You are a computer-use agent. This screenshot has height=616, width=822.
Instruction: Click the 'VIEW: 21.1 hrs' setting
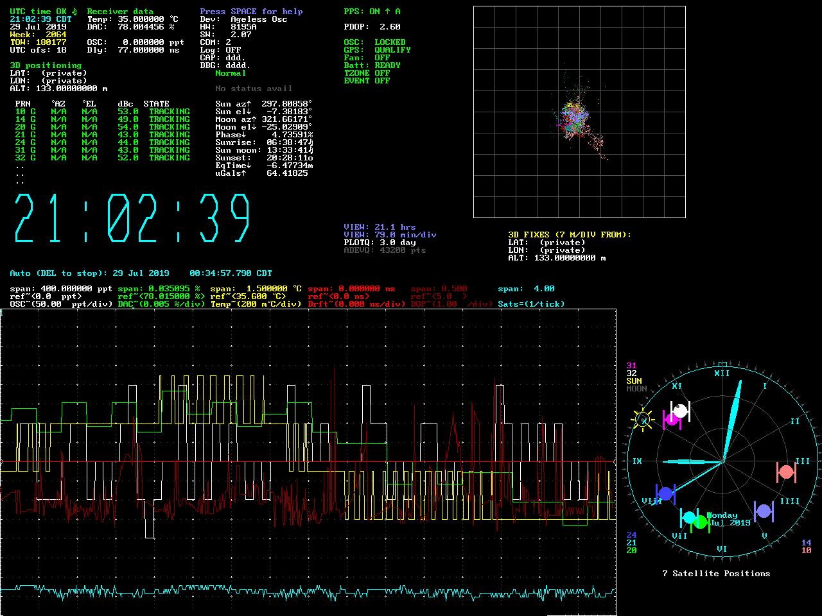point(380,227)
